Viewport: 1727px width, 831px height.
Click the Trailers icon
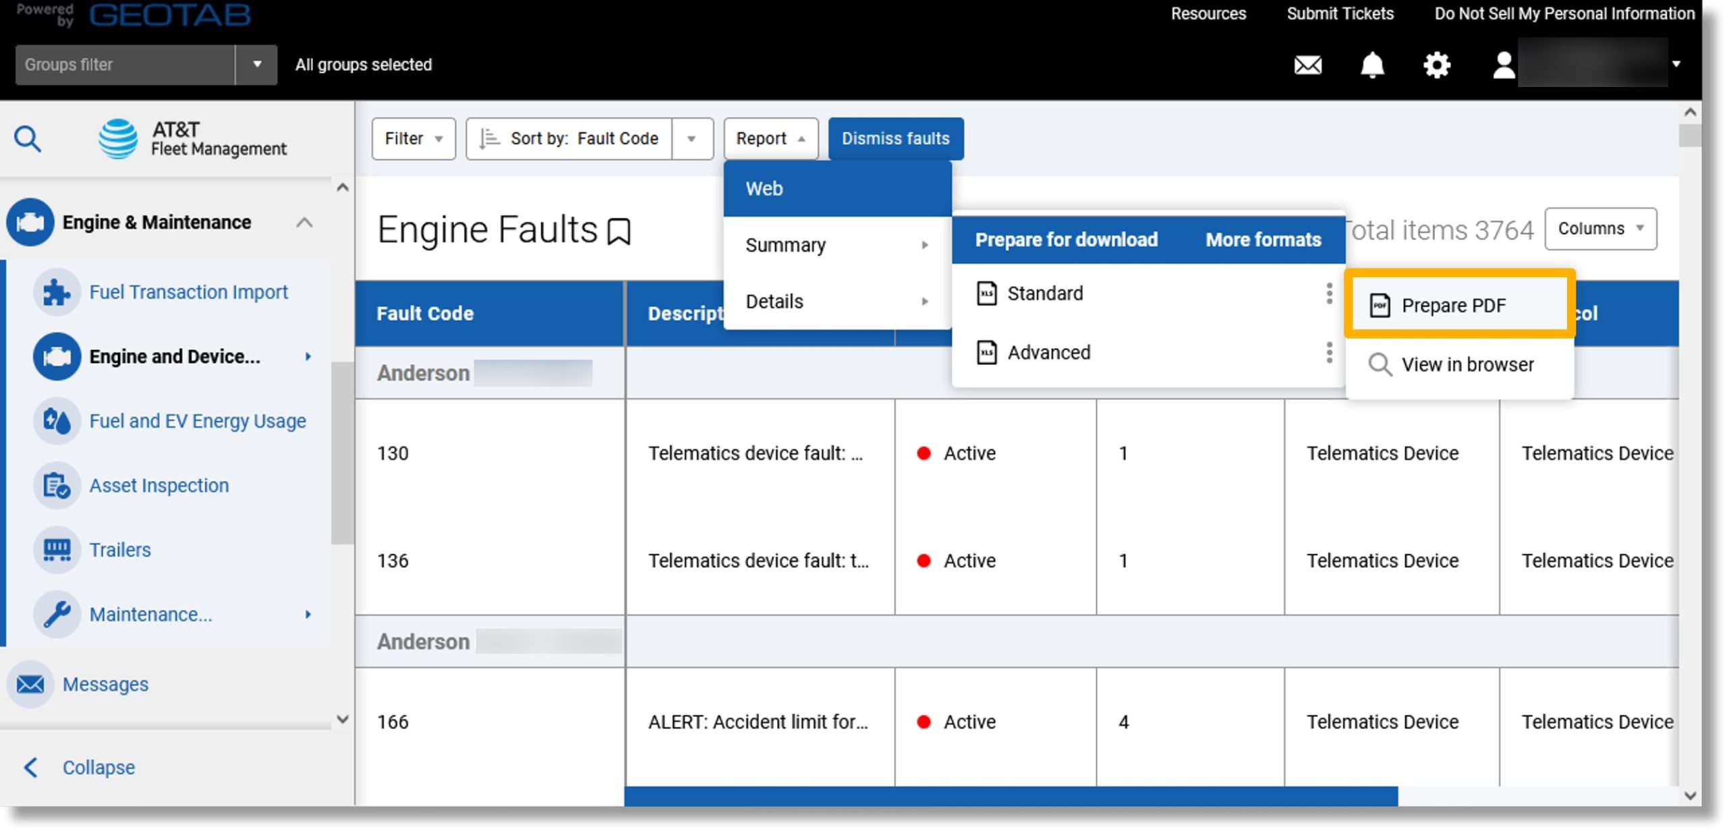click(57, 550)
